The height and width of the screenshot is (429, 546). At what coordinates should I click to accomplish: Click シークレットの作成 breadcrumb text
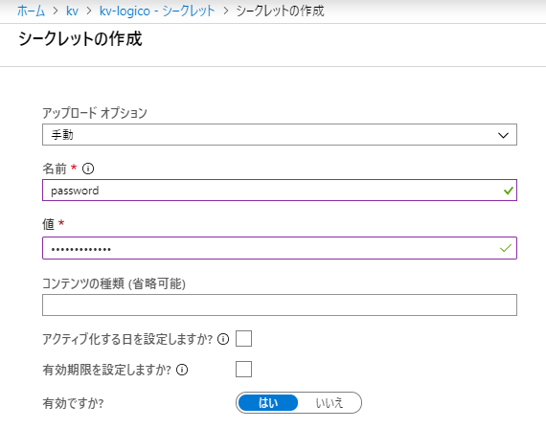tap(280, 11)
